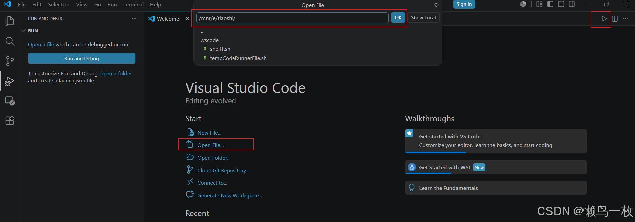Open editor More Actions ellipsis
Image resolution: width=635 pixels, height=222 pixels.
pyautogui.click(x=625, y=19)
